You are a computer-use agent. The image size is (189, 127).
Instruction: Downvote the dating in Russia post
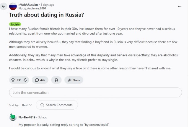point(25,80)
